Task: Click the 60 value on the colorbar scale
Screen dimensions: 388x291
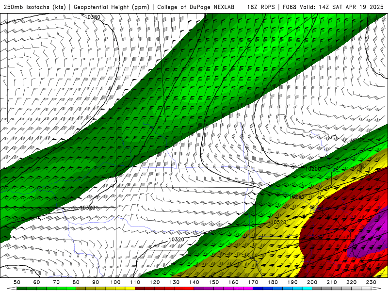Action: coord(37,282)
